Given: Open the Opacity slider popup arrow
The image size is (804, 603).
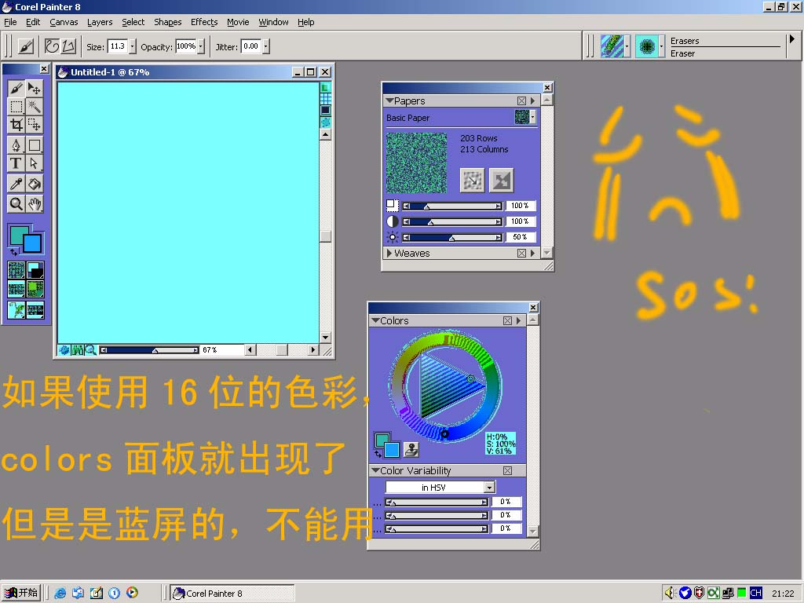Looking at the screenshot, I should click(200, 46).
